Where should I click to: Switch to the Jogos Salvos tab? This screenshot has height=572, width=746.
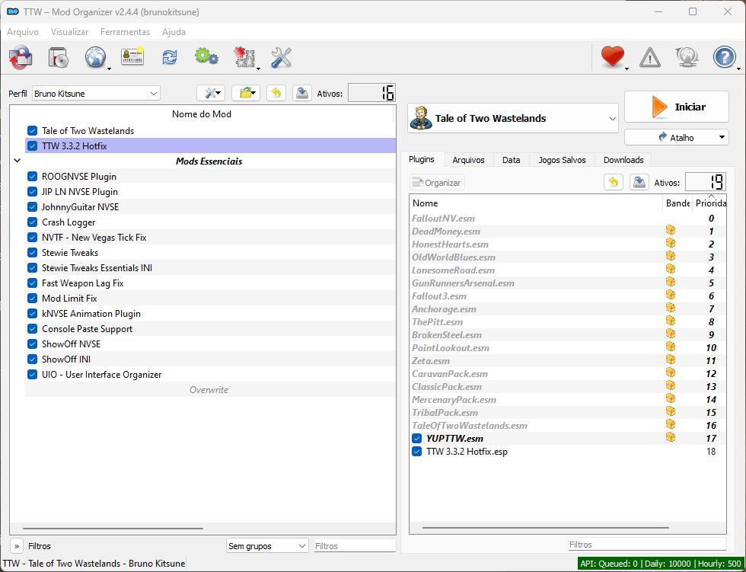coord(562,160)
